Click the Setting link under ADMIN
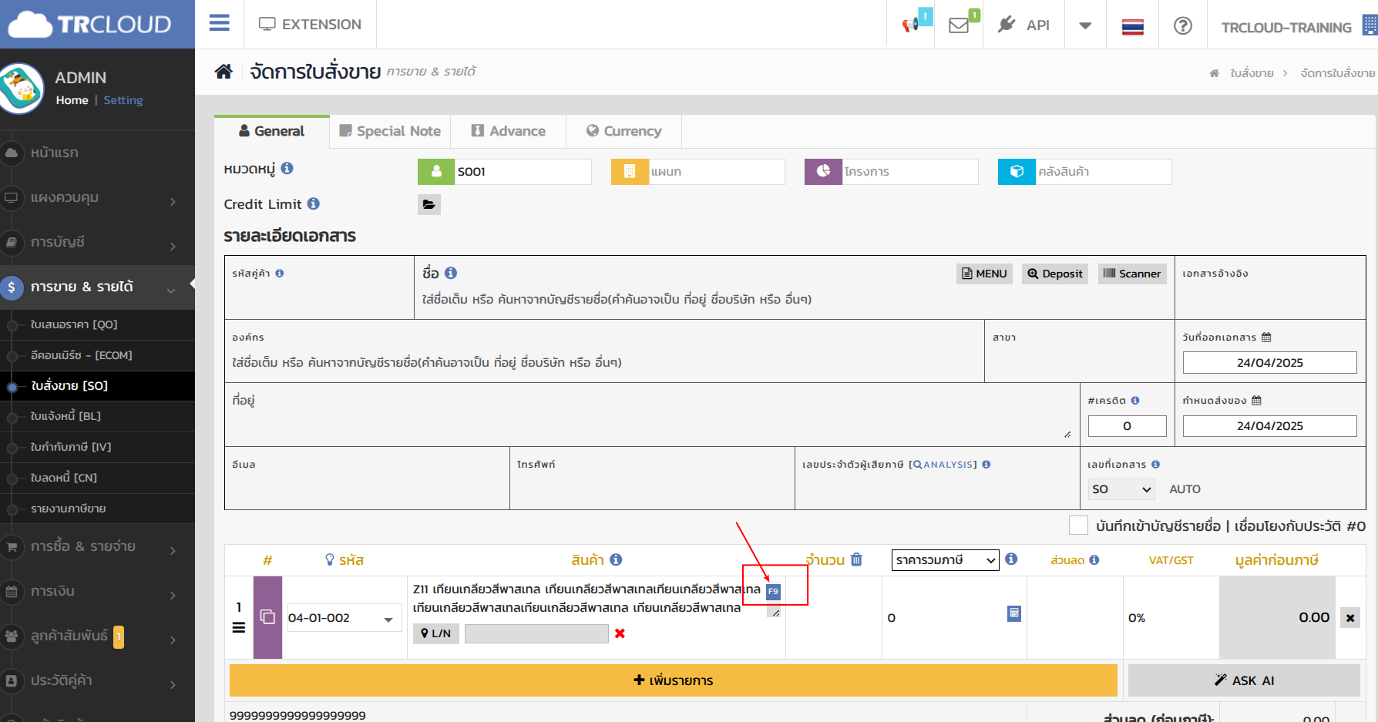This screenshot has width=1378, height=722. click(x=123, y=100)
